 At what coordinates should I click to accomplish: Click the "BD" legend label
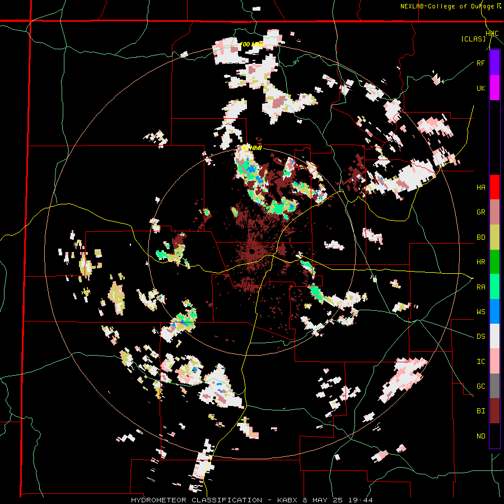pyautogui.click(x=480, y=237)
